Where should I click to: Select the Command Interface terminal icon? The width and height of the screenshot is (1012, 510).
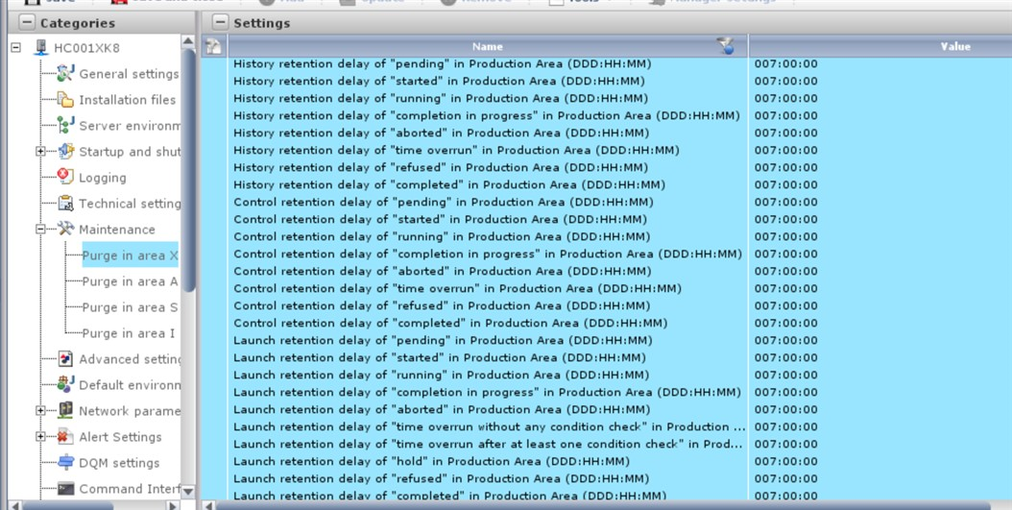[x=65, y=489]
